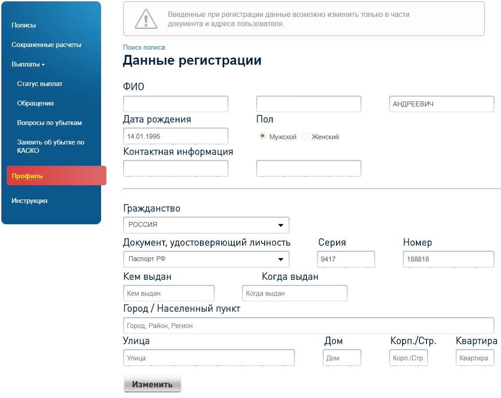The height and width of the screenshot is (398, 501).
Task: Click the Когда выдан input
Action: 294,293
